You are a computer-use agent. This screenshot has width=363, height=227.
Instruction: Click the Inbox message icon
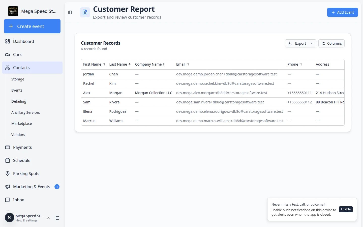pyautogui.click(x=8, y=200)
